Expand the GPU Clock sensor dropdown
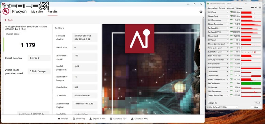Screen dimensions: 265x124 (x=228, y=12)
